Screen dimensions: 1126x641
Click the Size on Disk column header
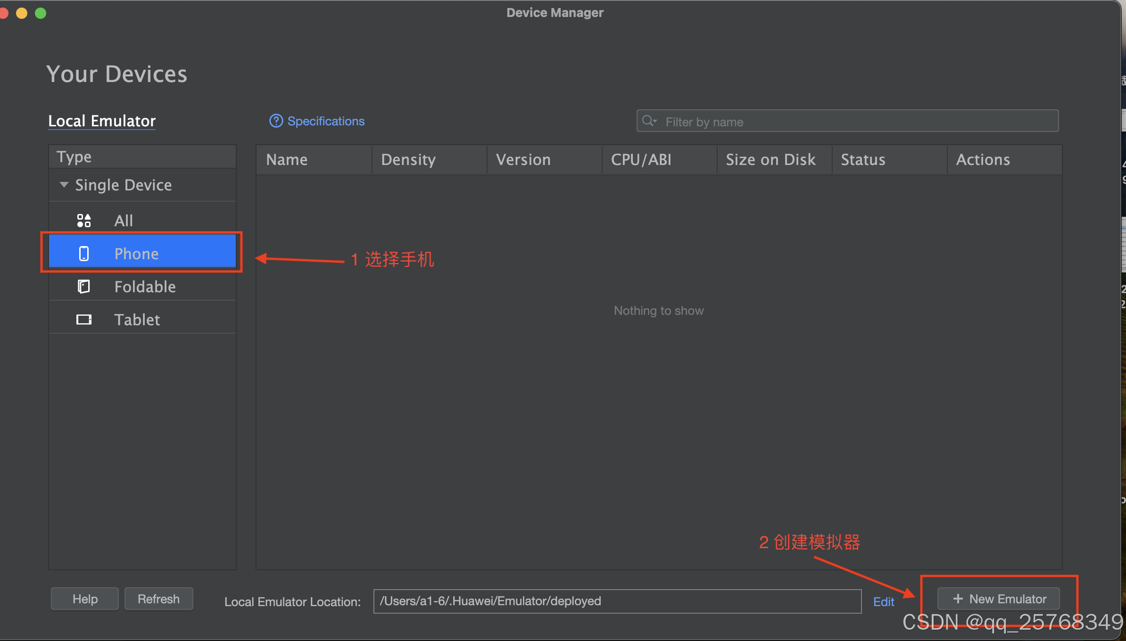click(770, 160)
